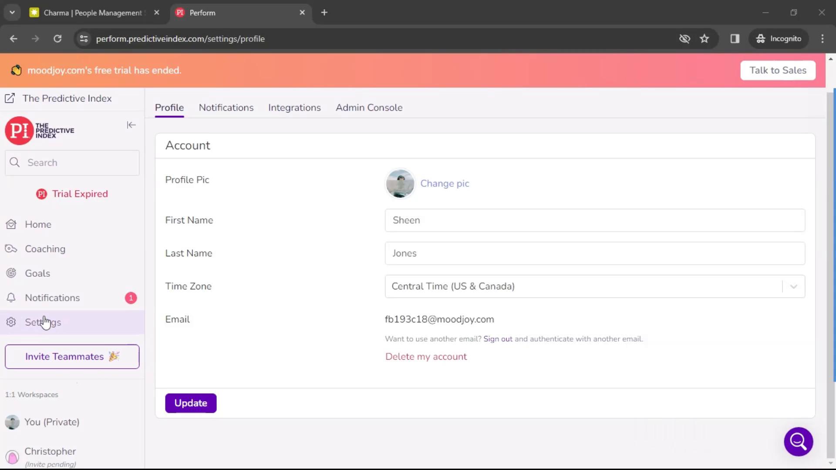Click the profile picture thumbnail
Image resolution: width=836 pixels, height=470 pixels.
tap(400, 183)
